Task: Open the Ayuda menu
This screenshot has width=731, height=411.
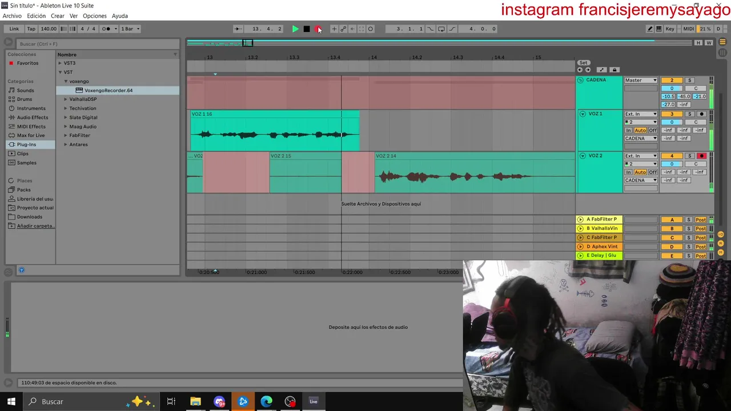Action: pos(120,16)
